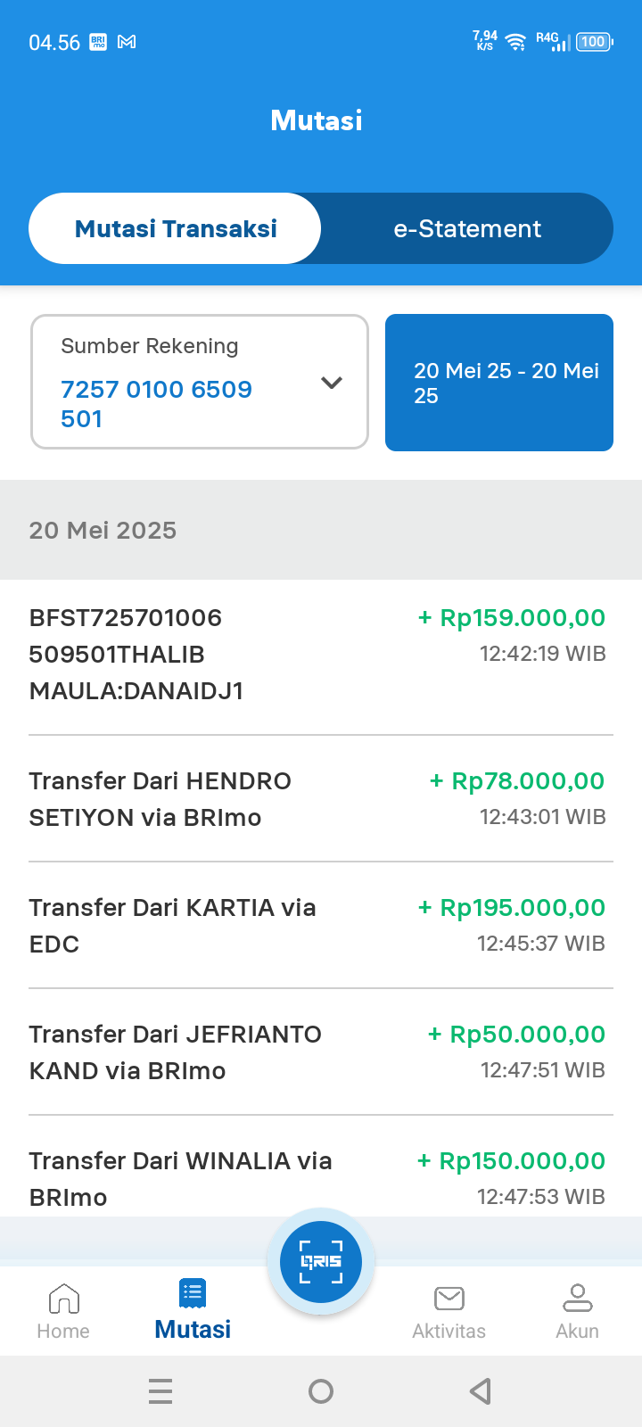Tap the Home icon in bottom navigation
Image resolution: width=642 pixels, height=1427 pixels.
63,1299
